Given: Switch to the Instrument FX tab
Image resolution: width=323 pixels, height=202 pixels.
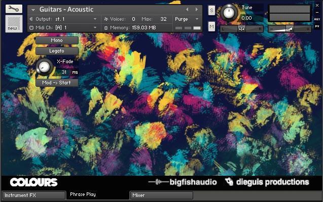Looking at the screenshot, I should click(x=33, y=195).
